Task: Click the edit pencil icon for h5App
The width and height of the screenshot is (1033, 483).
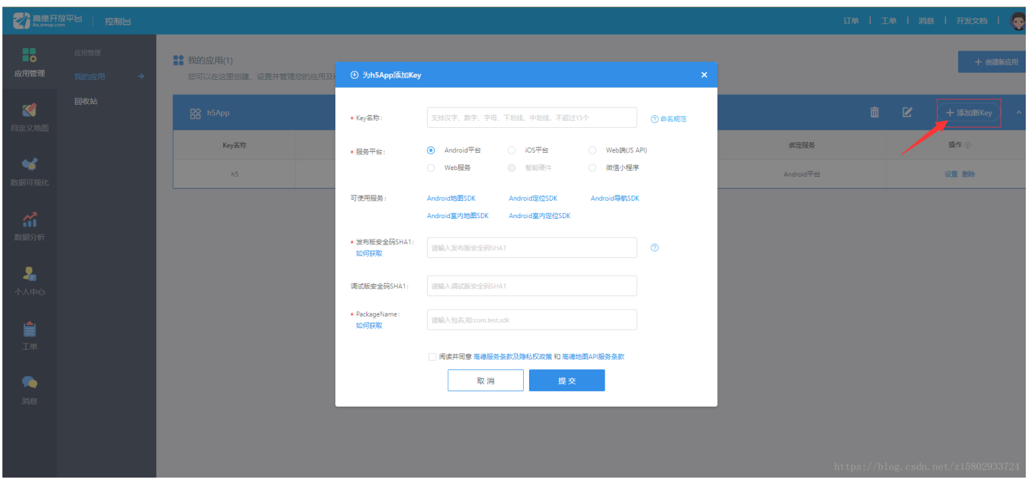Action: click(x=907, y=112)
